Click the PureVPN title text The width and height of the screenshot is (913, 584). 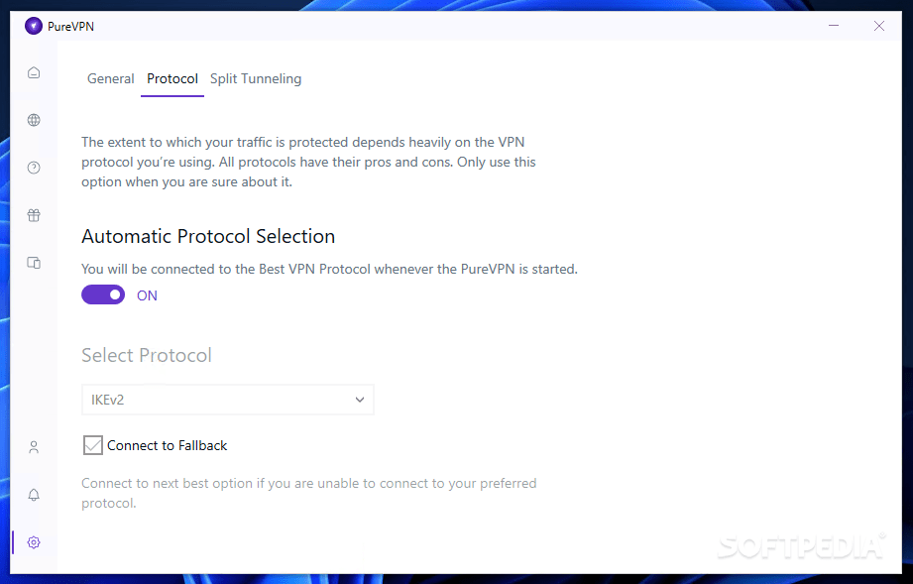[x=69, y=25]
